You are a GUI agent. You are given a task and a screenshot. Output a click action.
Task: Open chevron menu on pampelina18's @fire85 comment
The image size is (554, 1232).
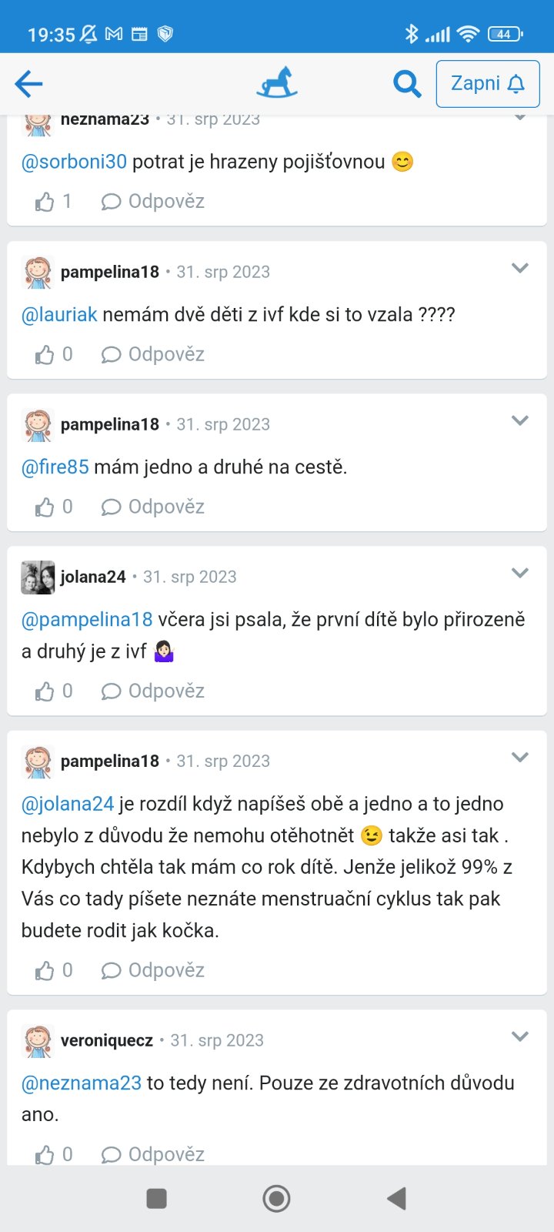[x=520, y=420]
